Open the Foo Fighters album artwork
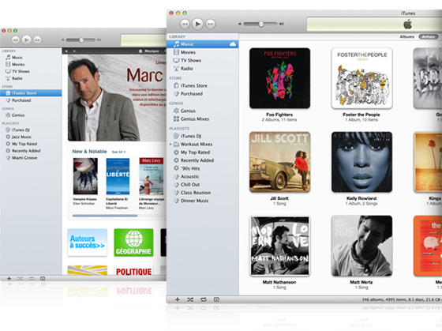The width and height of the screenshot is (442, 331). coord(279,78)
